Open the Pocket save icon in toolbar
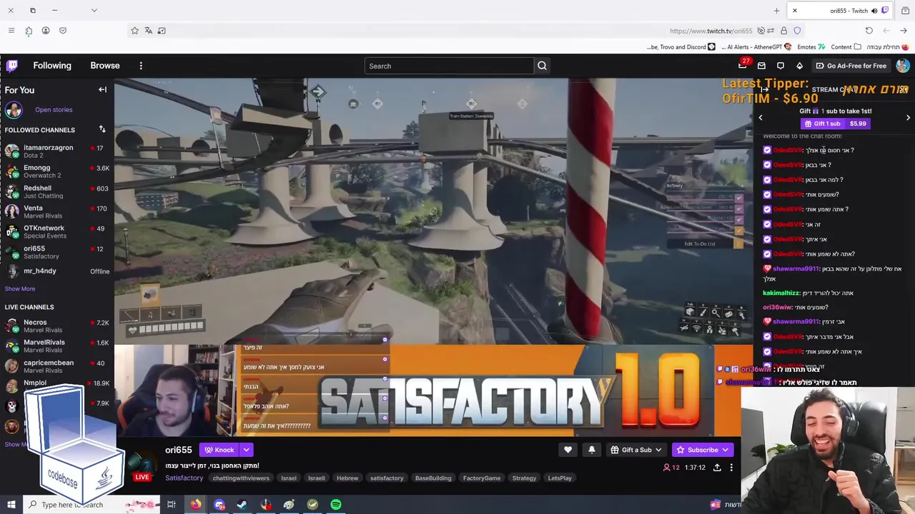The image size is (915, 514). click(63, 31)
